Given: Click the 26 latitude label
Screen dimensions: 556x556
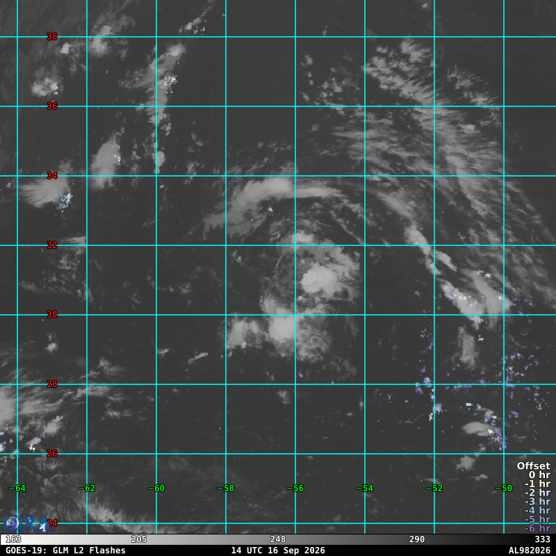Looking at the screenshot, I should pyautogui.click(x=52, y=454).
